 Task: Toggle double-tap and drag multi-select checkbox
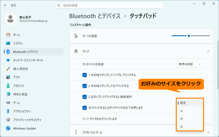tap(84, 97)
